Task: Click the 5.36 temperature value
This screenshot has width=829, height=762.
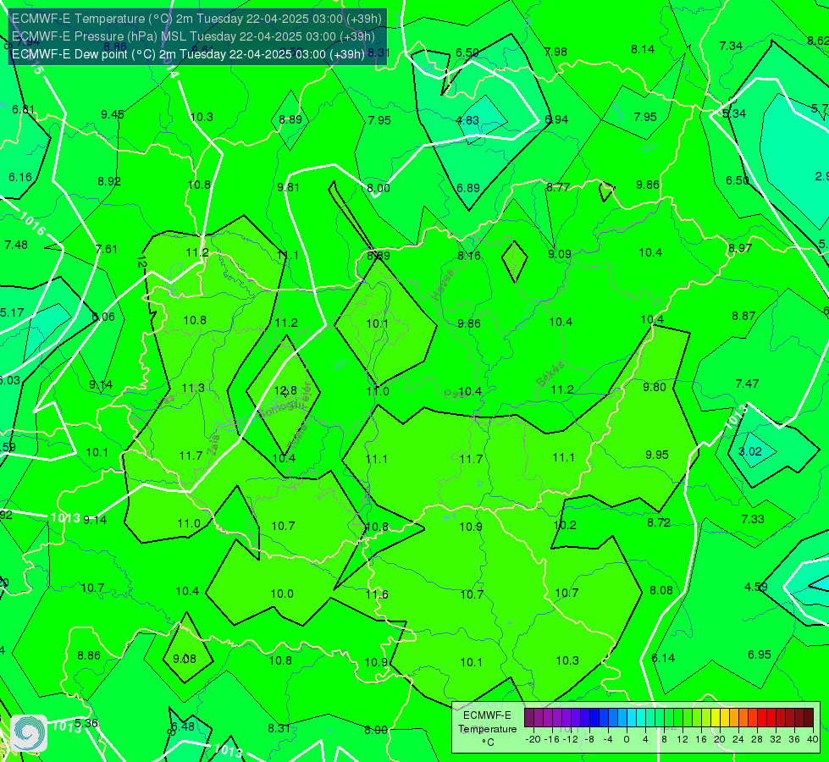Action: (86, 723)
